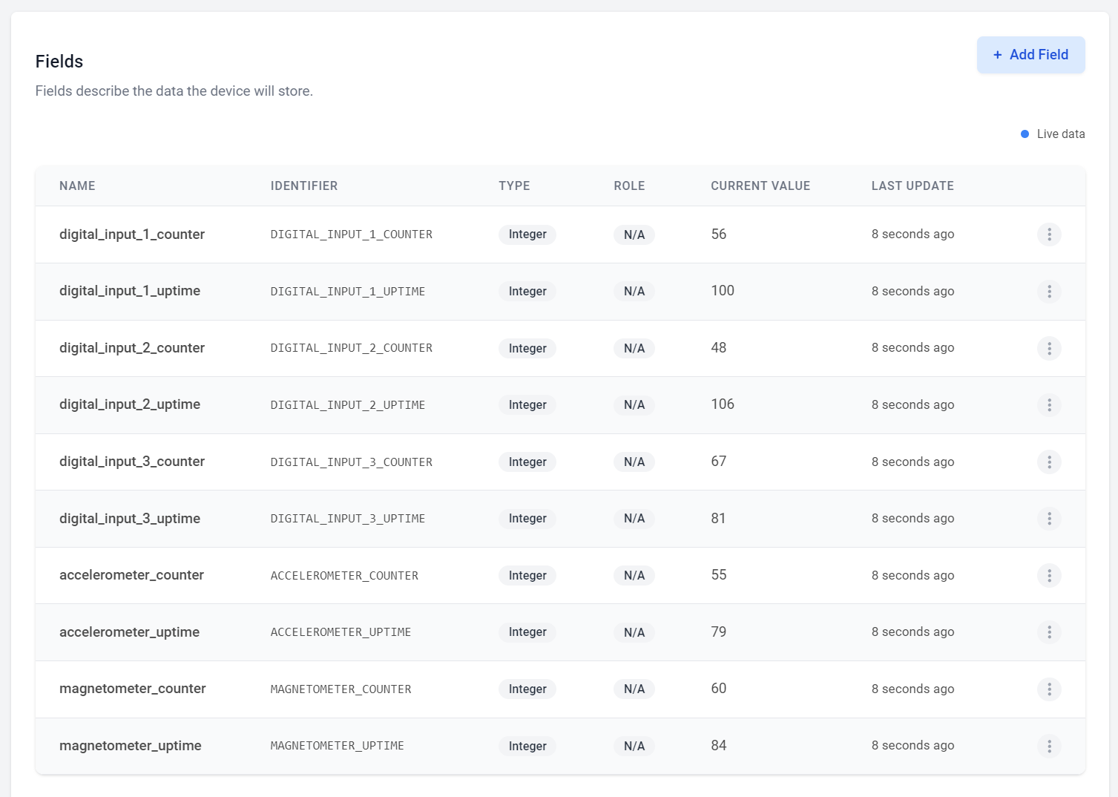Open actions for the magnetometer_counter field
The height and width of the screenshot is (797, 1118).
pyautogui.click(x=1049, y=689)
